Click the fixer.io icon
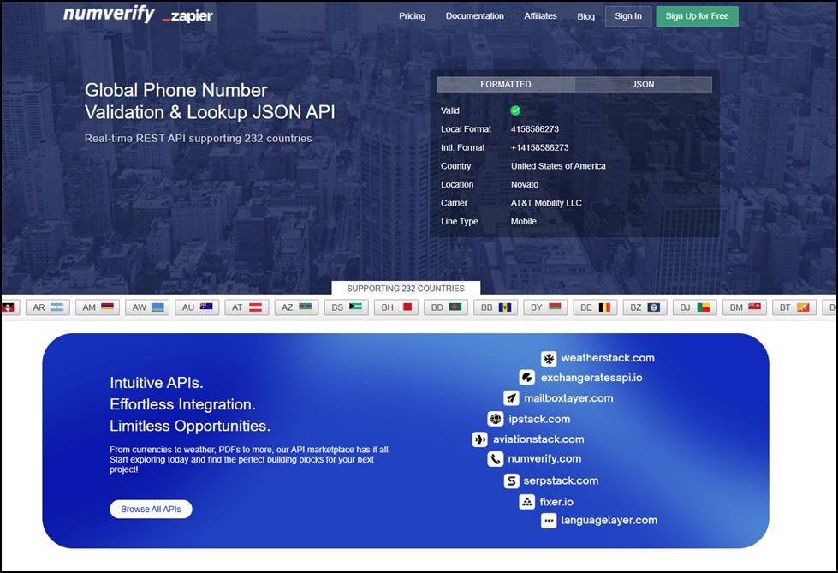The width and height of the screenshot is (838, 573). tap(527, 502)
